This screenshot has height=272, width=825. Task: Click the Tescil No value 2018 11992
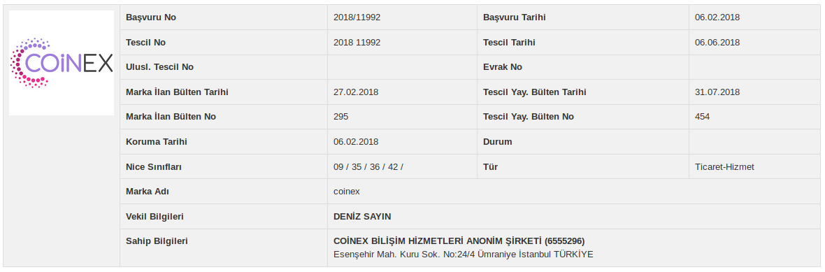(357, 43)
